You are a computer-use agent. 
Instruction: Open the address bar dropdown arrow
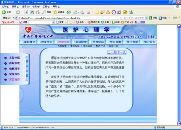coord(146,18)
